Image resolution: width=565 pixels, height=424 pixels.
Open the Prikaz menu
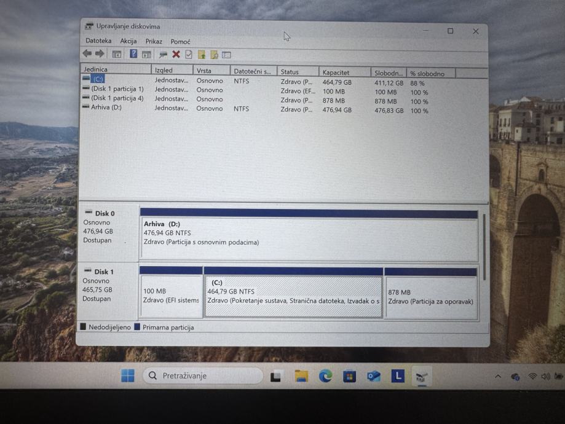[154, 41]
